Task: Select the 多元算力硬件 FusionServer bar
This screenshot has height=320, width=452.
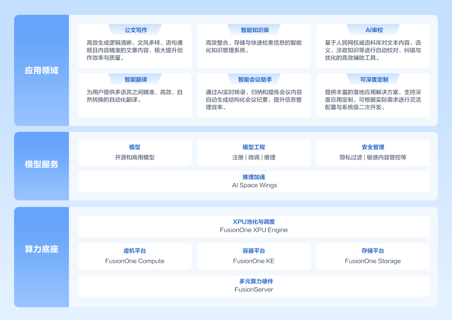Action: pos(254,286)
